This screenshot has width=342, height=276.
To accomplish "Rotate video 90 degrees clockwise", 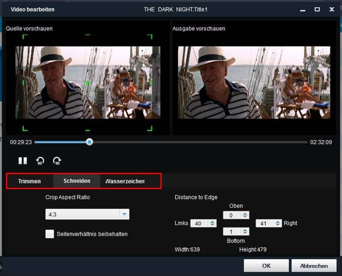I will [x=57, y=161].
